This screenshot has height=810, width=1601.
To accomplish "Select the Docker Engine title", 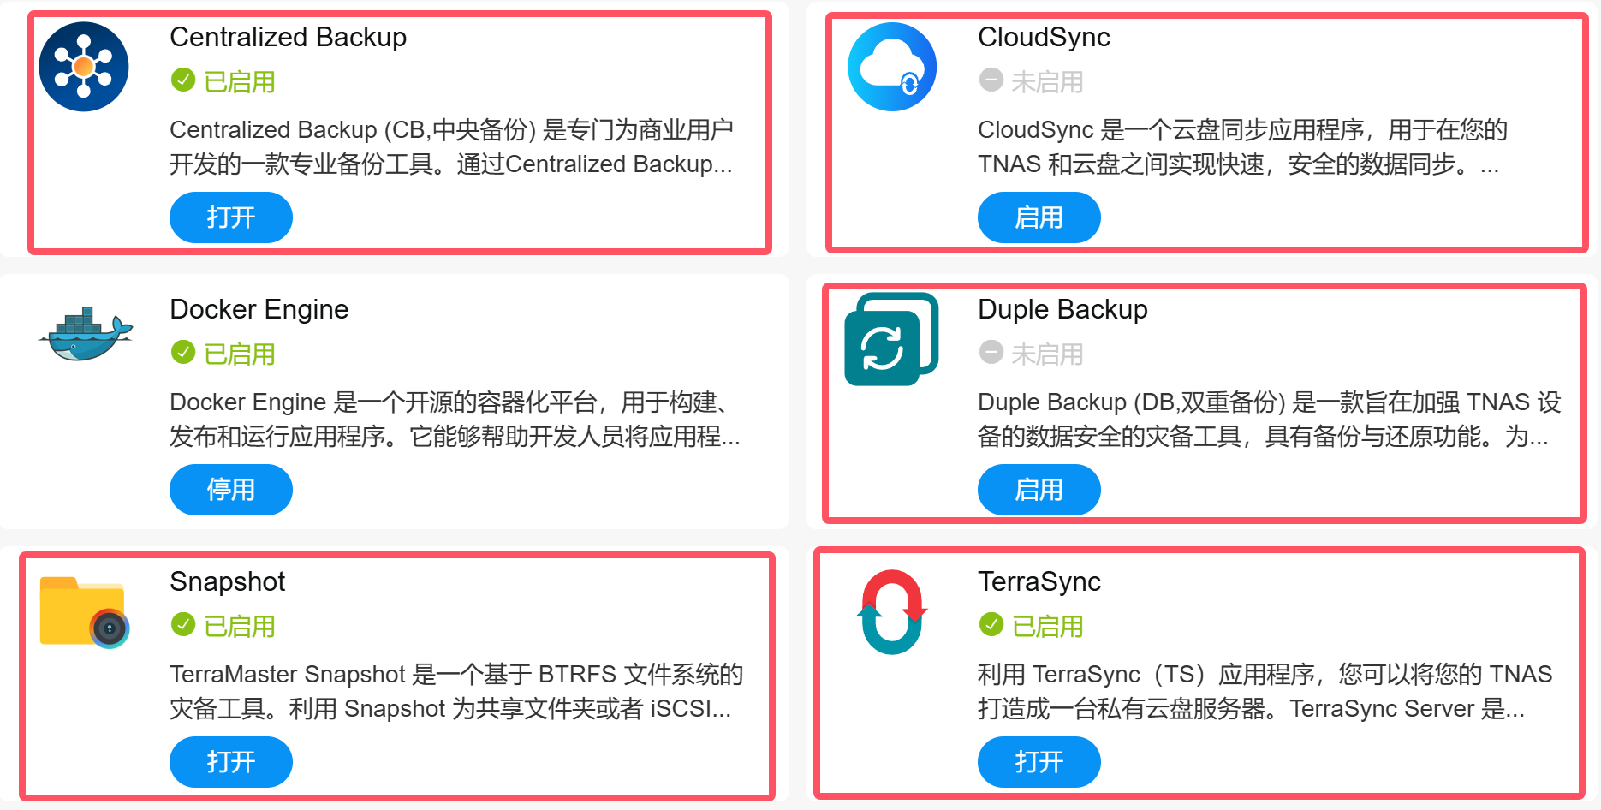I will pos(259,310).
